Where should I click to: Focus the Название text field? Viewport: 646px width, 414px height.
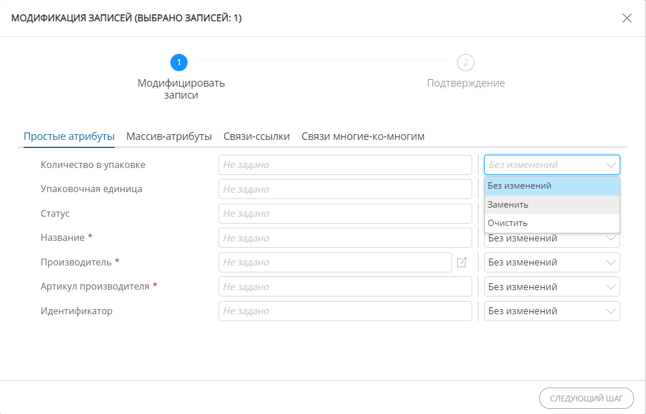click(x=345, y=238)
